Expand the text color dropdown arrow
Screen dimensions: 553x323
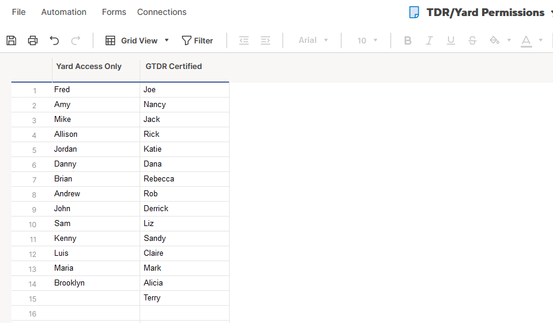[x=540, y=40]
